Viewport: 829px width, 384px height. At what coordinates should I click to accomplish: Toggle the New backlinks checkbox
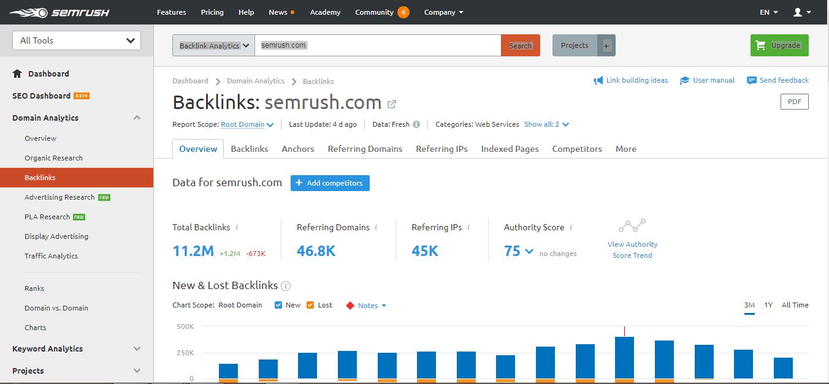click(x=278, y=305)
